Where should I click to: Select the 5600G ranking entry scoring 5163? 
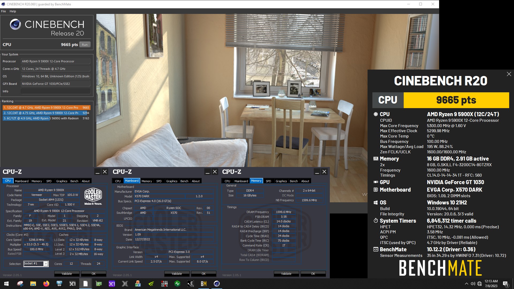(47, 118)
